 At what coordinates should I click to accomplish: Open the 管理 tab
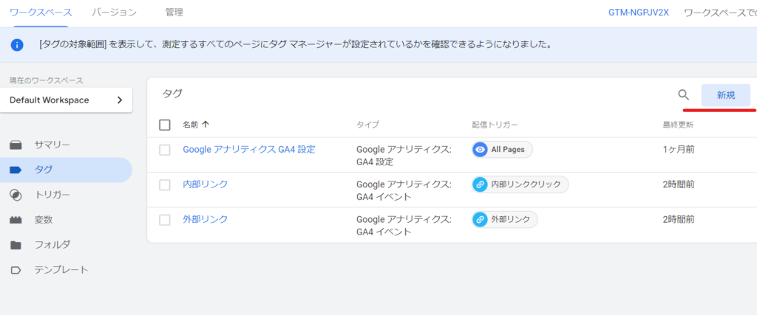[x=174, y=13]
